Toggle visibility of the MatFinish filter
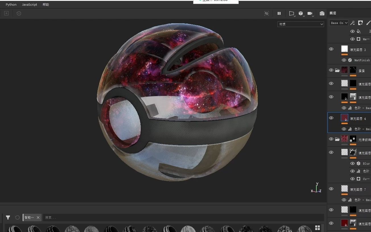 point(344,60)
